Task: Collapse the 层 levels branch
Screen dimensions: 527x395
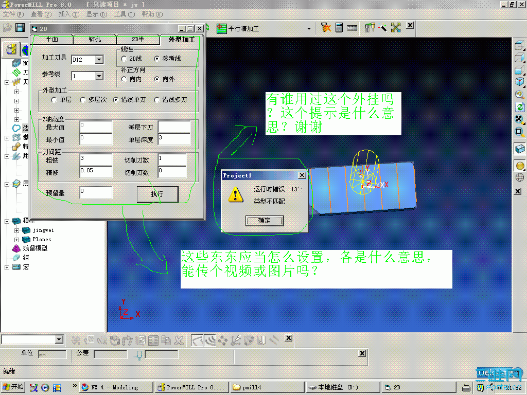Action: pyautogui.click(x=7, y=184)
